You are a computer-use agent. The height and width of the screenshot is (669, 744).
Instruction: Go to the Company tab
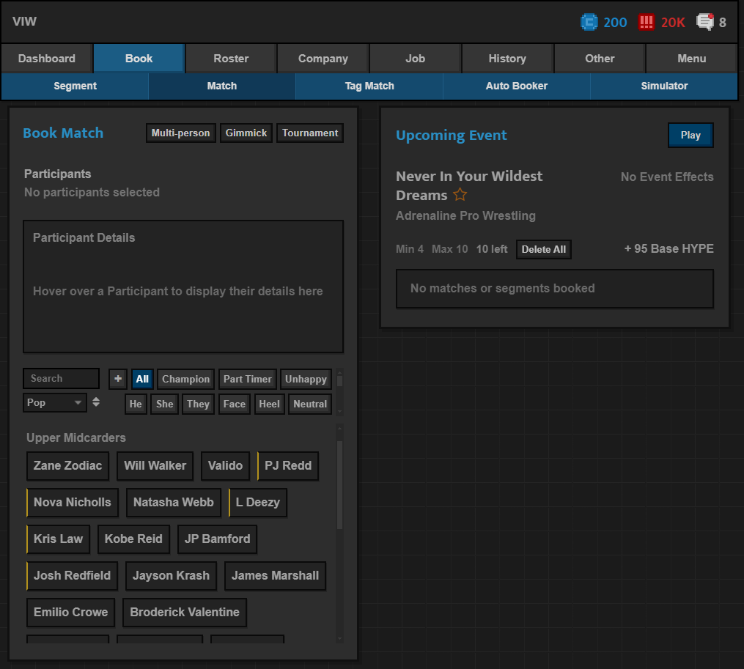[x=323, y=59]
